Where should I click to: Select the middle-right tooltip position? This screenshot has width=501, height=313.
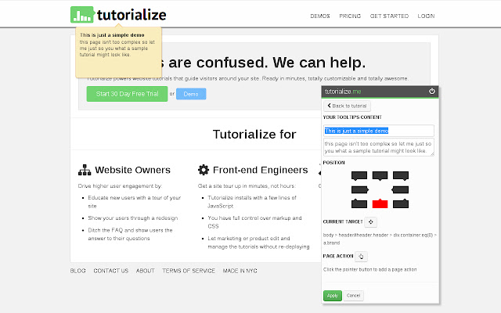coord(400,189)
